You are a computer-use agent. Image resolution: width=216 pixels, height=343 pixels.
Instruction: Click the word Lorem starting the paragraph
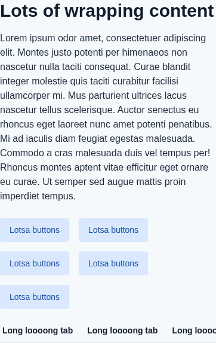[x=14, y=38]
